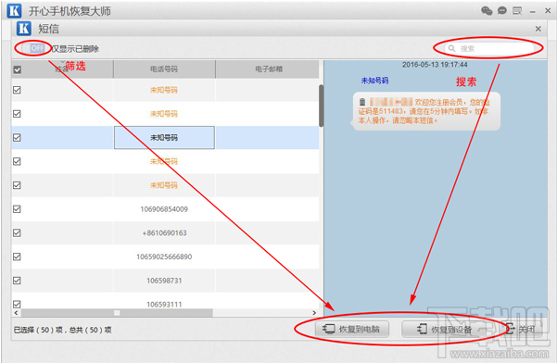Select the highlighted 未知号码 cell

point(164,137)
